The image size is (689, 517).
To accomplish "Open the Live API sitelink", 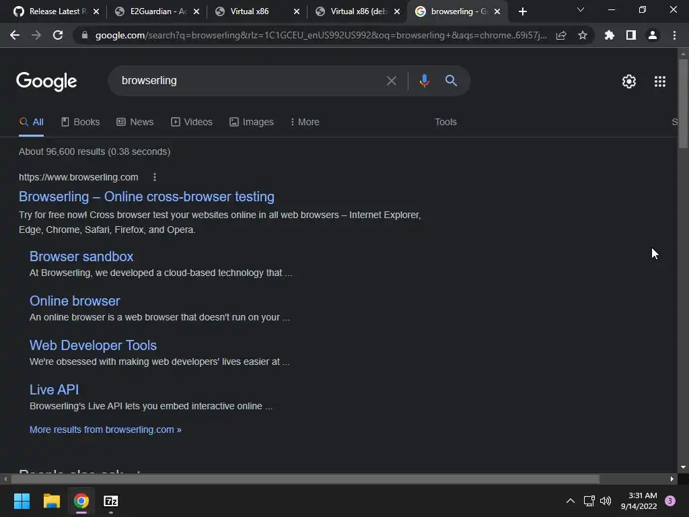I will click(x=54, y=390).
